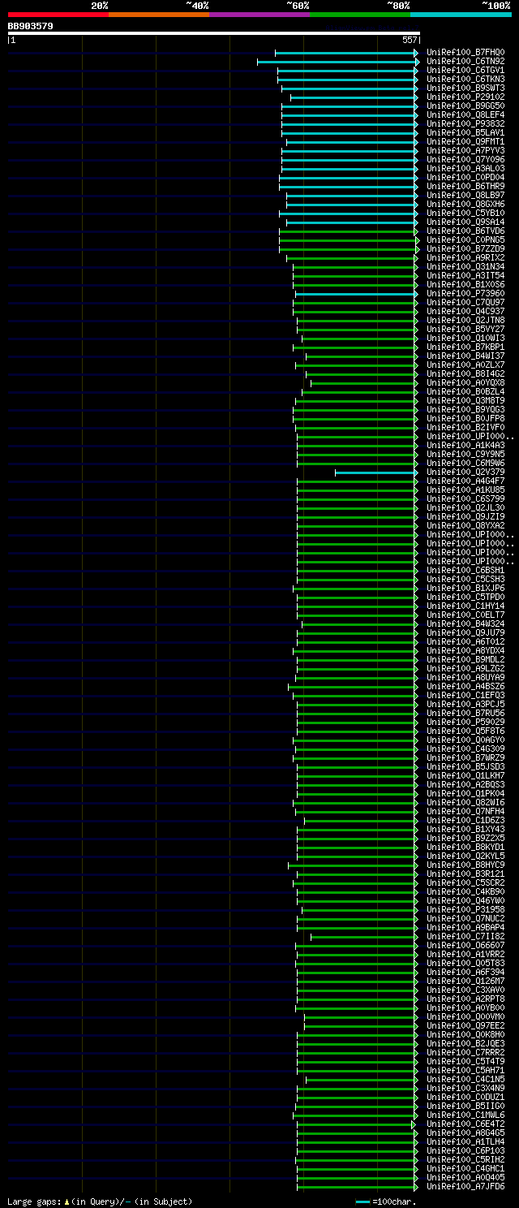519x1208 pixels.
Task: Click the Large gaps legend text
Action: coord(100,1201)
